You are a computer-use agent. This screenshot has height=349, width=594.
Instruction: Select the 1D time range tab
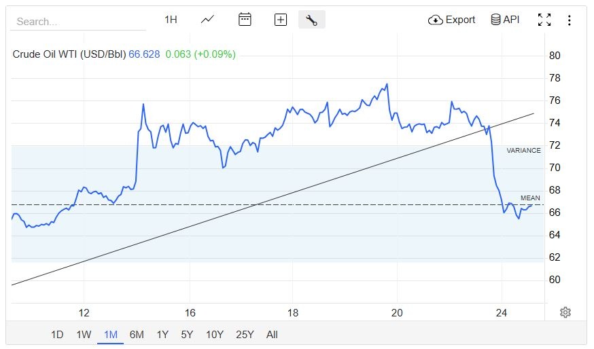(x=58, y=334)
